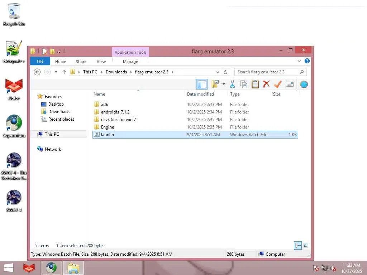The image size is (367, 275).
Task: Click the orange checkmark Properties icon
Action: point(278,84)
